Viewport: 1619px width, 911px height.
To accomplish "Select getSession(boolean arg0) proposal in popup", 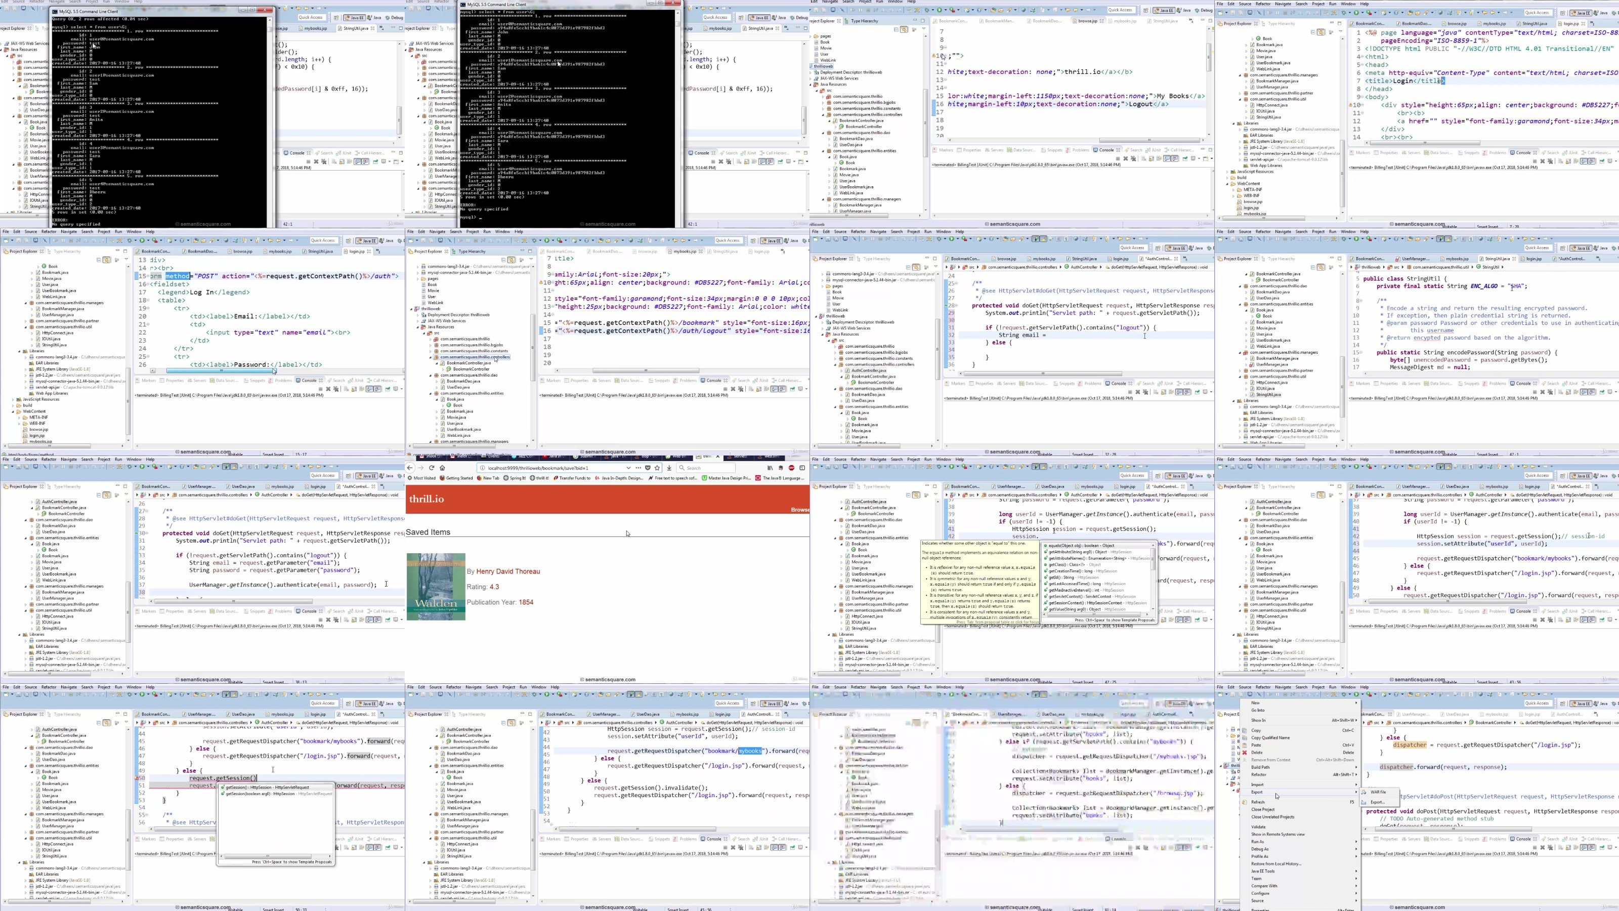I will (x=277, y=794).
